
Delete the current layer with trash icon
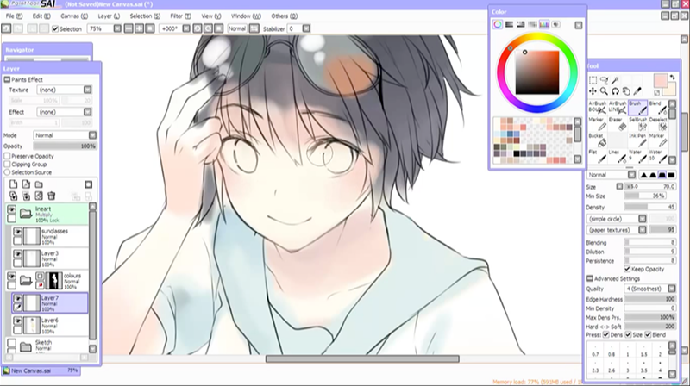51,196
